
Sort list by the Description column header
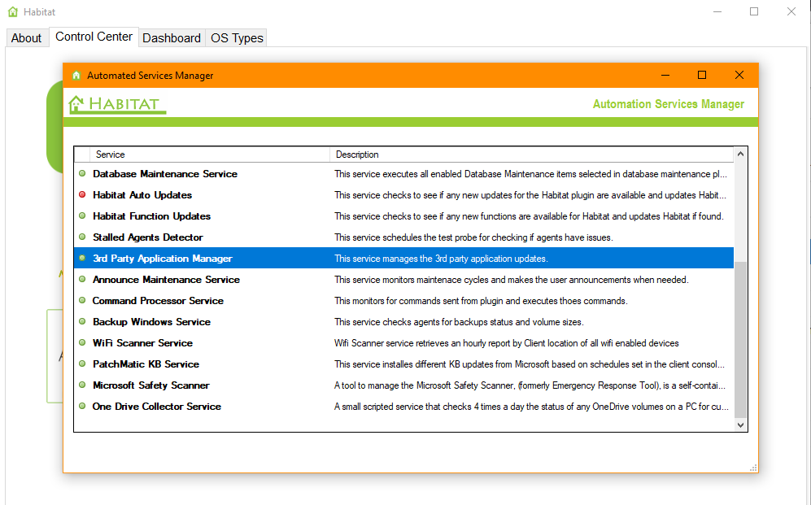pyautogui.click(x=532, y=155)
